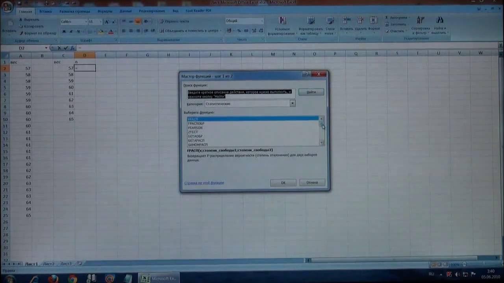Open the Категория Статистические dropdown

point(292,103)
